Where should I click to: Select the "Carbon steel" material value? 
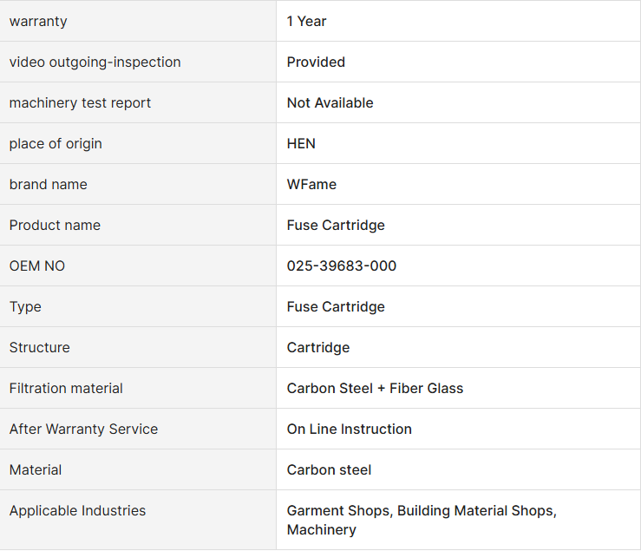[329, 470]
